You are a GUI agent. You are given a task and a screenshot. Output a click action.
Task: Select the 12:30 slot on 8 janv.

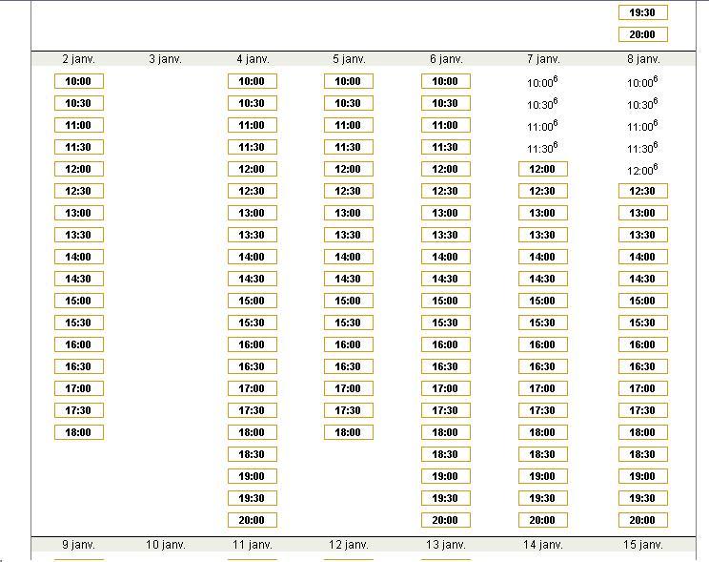643,191
